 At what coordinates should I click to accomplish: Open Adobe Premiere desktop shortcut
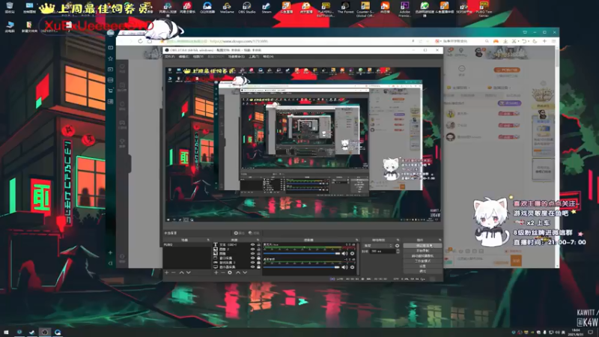point(404,8)
